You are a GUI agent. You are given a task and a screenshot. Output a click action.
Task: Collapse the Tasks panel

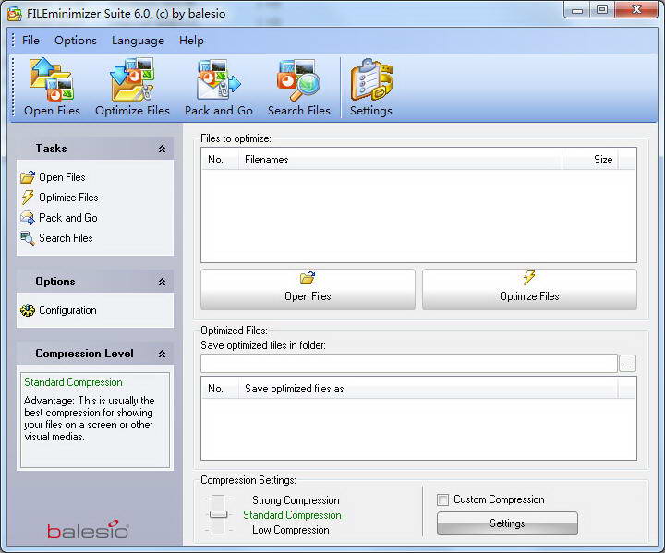162,149
